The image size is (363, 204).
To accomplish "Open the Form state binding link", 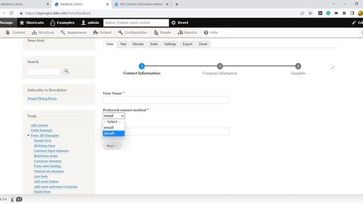I will click(x=47, y=166).
